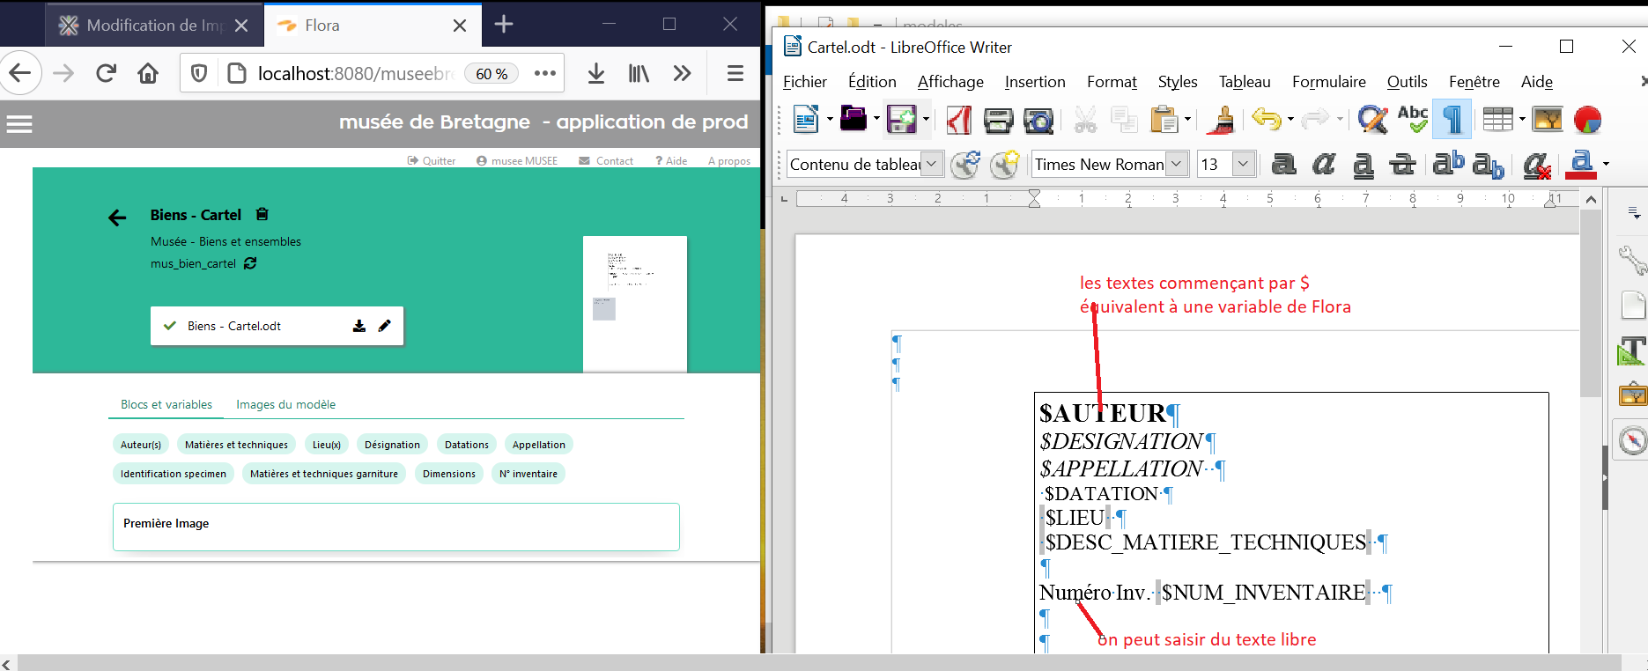Open Flora hamburger menu in grey header

(x=19, y=124)
